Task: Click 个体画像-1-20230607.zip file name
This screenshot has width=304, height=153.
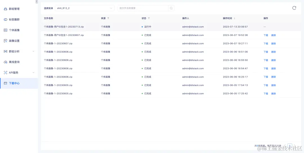Action: pos(58,44)
